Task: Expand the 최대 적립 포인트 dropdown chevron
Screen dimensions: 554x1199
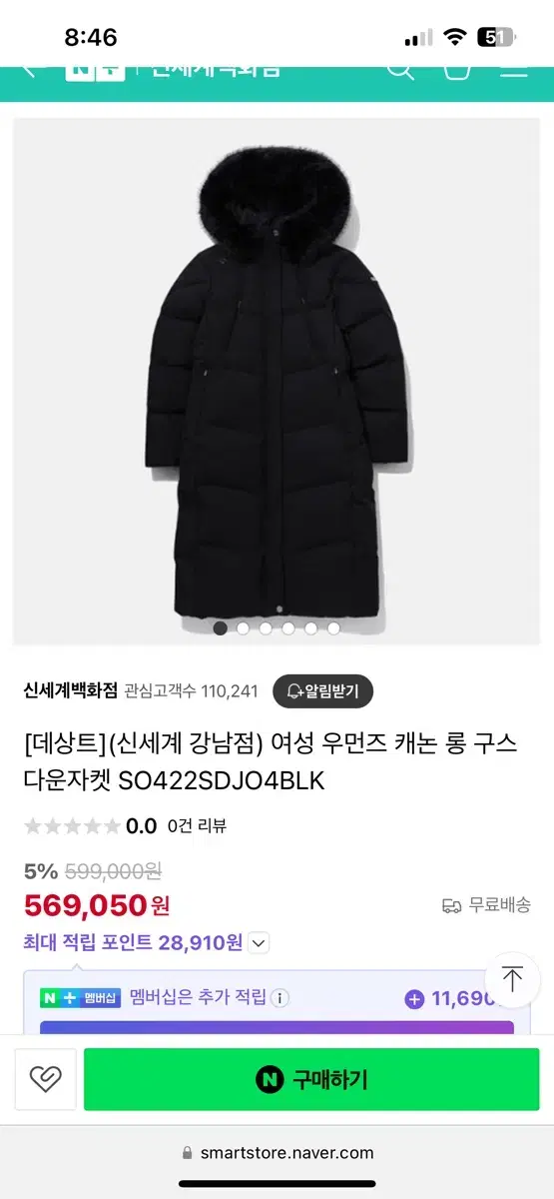Action: (x=259, y=942)
